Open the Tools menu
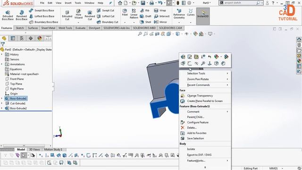The image size is (302, 170). [x=78, y=3]
